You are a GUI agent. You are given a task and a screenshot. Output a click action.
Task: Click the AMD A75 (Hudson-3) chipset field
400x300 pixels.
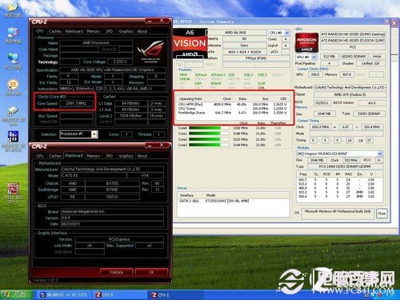click(350, 94)
